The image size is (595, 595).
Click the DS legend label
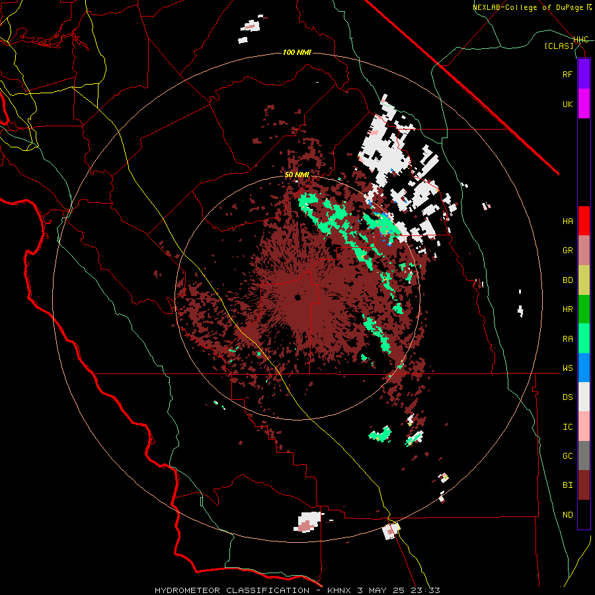(x=567, y=397)
